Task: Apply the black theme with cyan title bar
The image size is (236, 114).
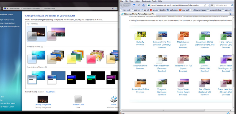Action: (96, 78)
